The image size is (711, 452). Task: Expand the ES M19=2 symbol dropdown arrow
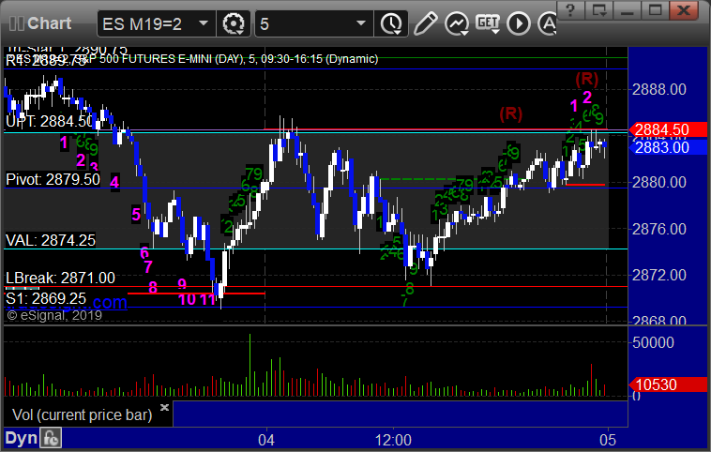pyautogui.click(x=204, y=23)
